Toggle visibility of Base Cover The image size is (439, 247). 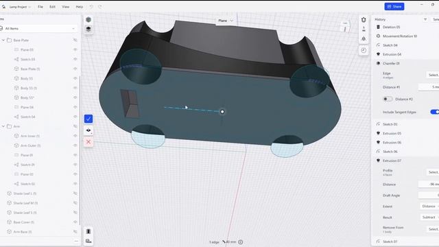(x=75, y=222)
